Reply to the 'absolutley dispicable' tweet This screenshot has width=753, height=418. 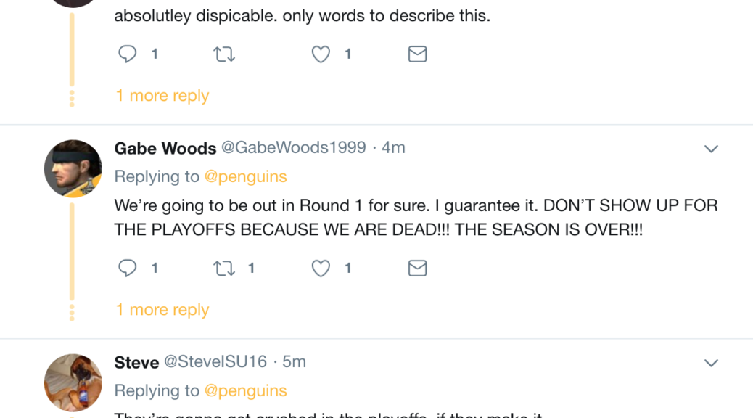(x=128, y=54)
